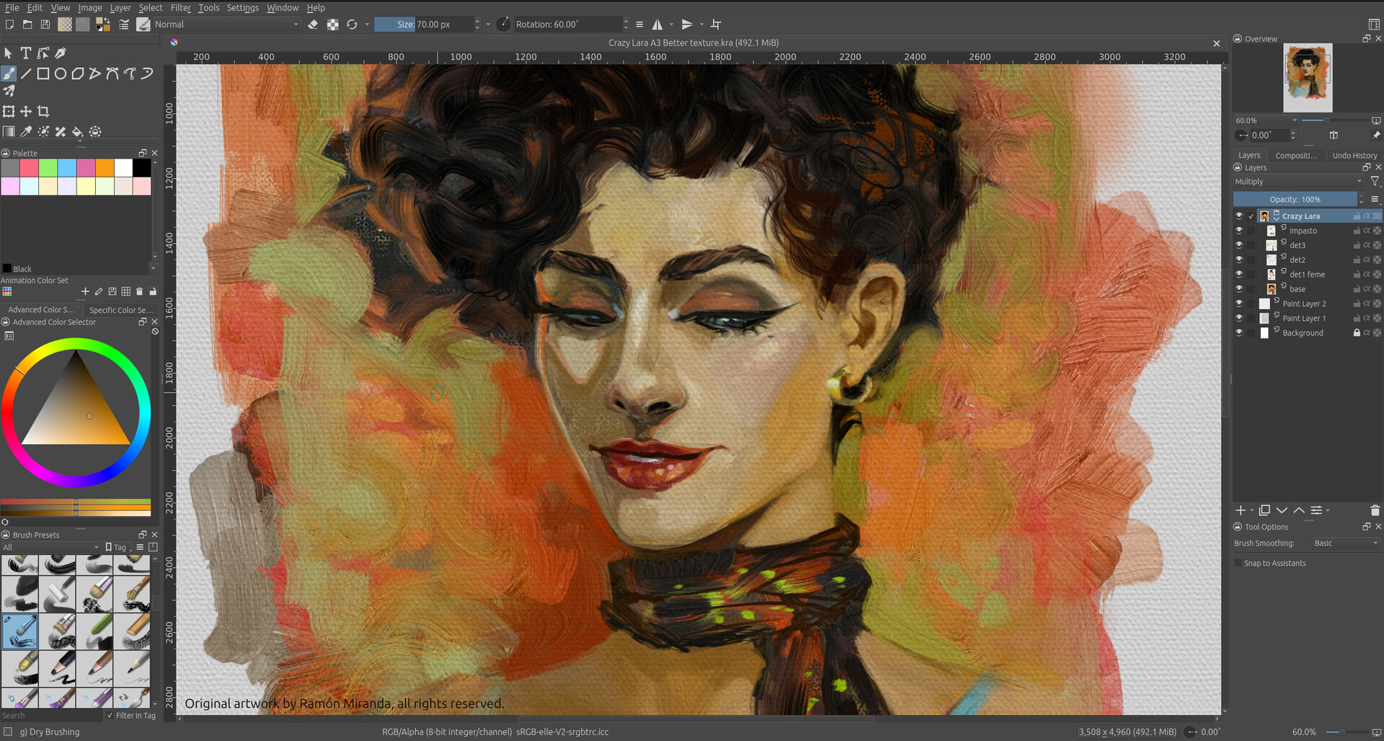Toggle eraser mode in the top toolbar
1384x741 pixels.
tap(313, 24)
